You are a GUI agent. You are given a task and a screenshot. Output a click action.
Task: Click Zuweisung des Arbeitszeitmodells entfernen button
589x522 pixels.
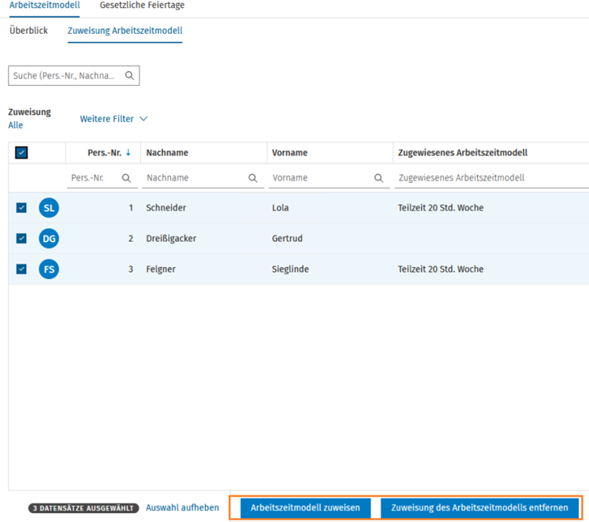pyautogui.click(x=479, y=508)
